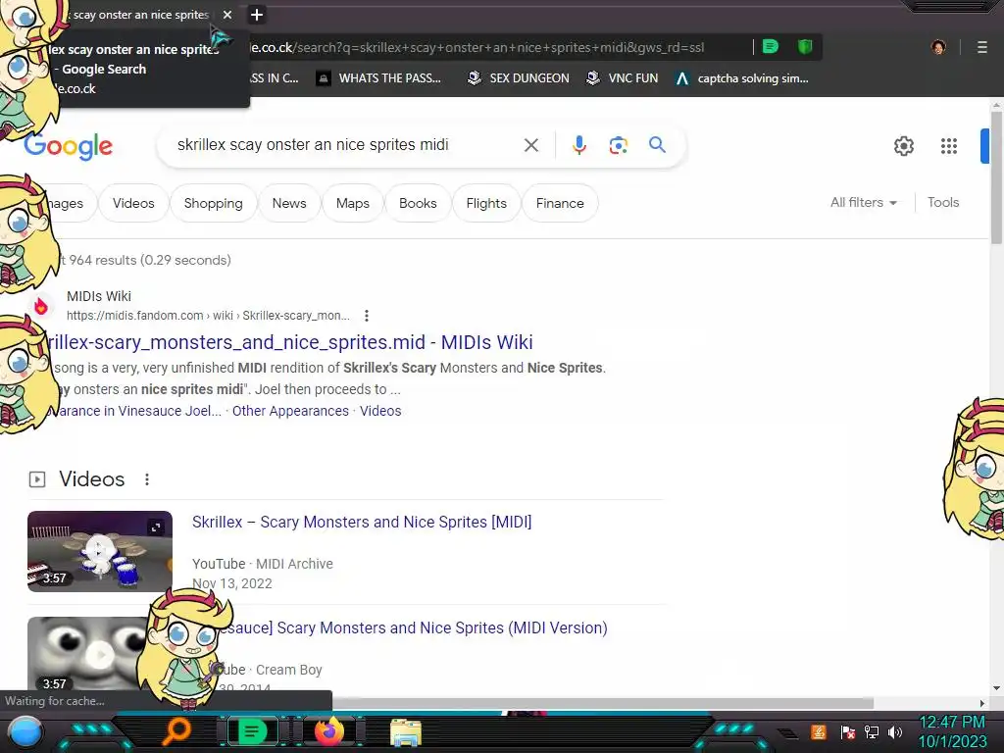Expand the All filters dropdown
Viewport: 1004px width, 753px height.
pyautogui.click(x=863, y=202)
